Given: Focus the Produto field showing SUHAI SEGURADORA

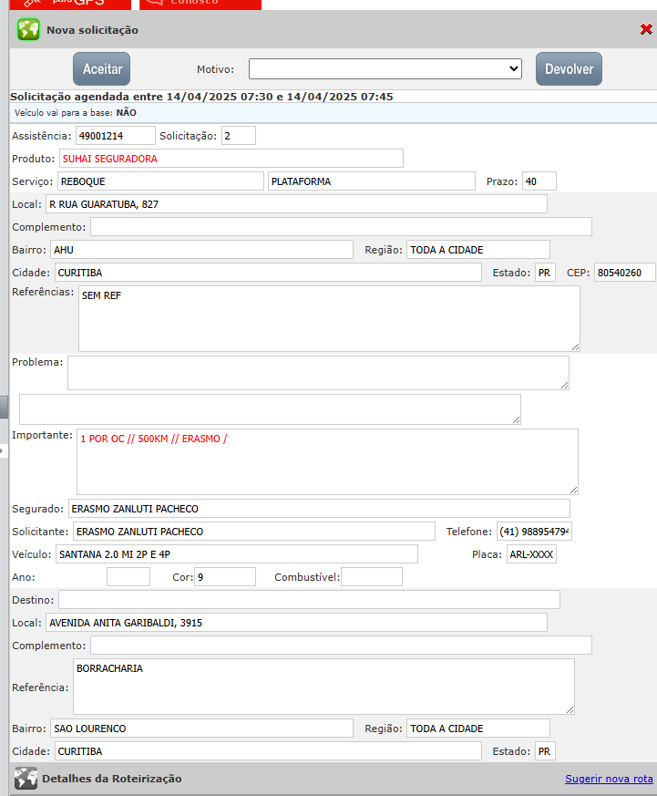Looking at the screenshot, I should [x=230, y=159].
